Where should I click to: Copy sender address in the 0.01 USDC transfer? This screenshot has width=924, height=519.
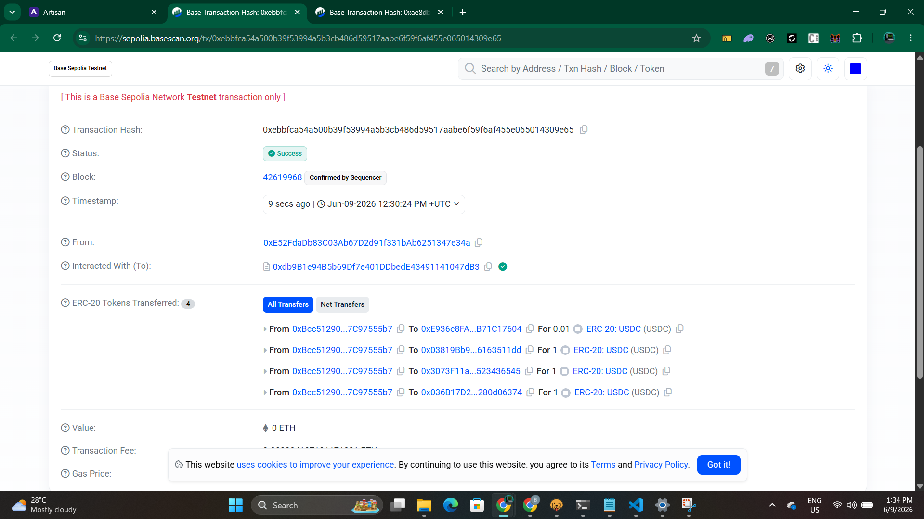click(x=401, y=329)
